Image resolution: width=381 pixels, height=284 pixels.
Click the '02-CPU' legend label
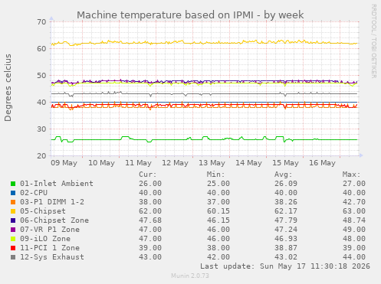(34, 193)
